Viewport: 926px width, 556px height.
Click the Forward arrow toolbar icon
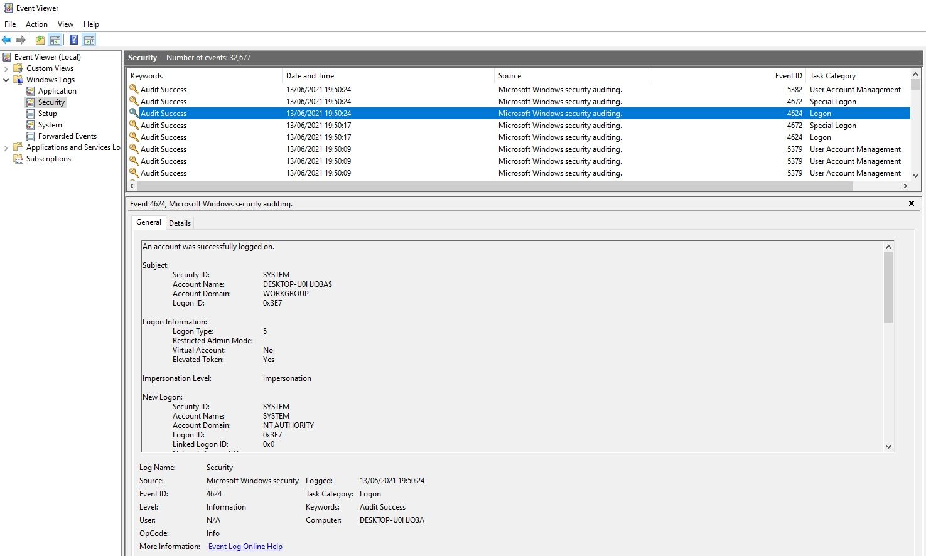21,40
